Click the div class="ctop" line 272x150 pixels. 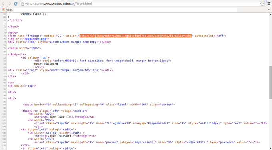tap(60, 42)
